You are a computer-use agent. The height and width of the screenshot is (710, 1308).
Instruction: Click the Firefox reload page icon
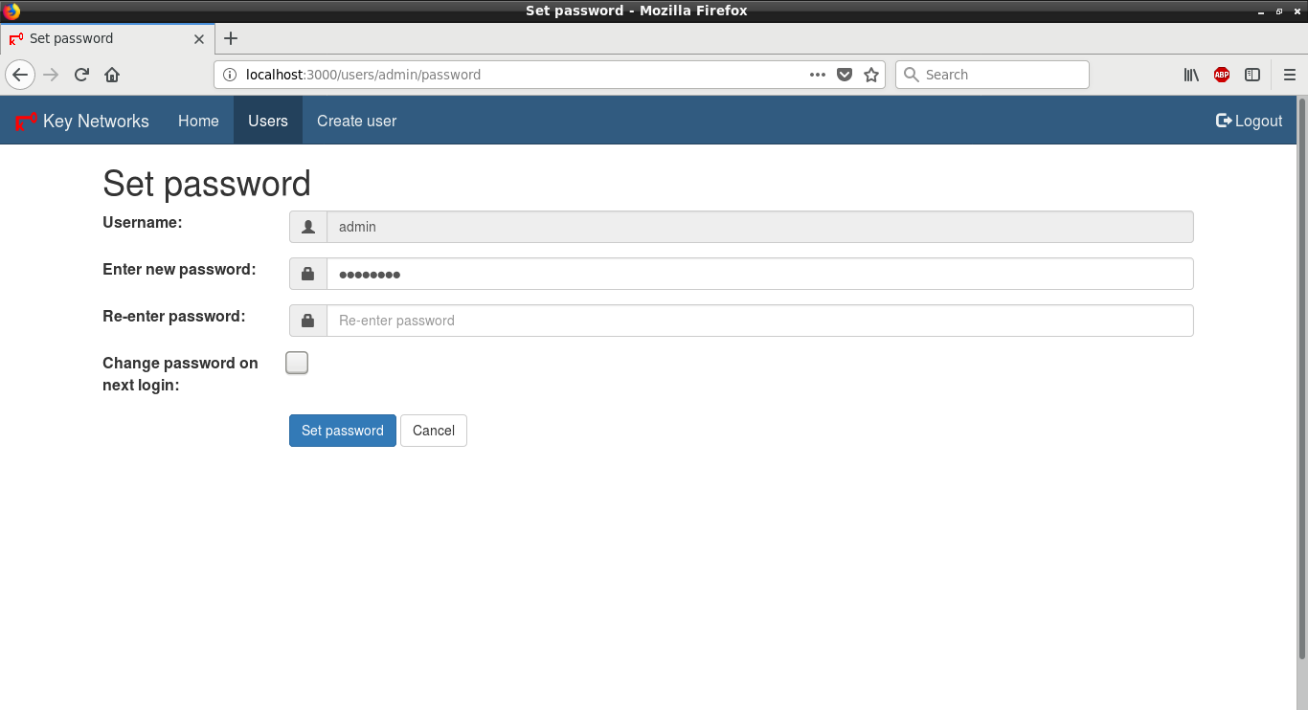[82, 75]
